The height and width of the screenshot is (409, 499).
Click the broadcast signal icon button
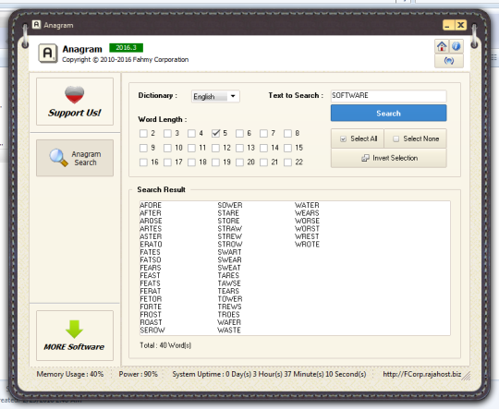click(449, 61)
